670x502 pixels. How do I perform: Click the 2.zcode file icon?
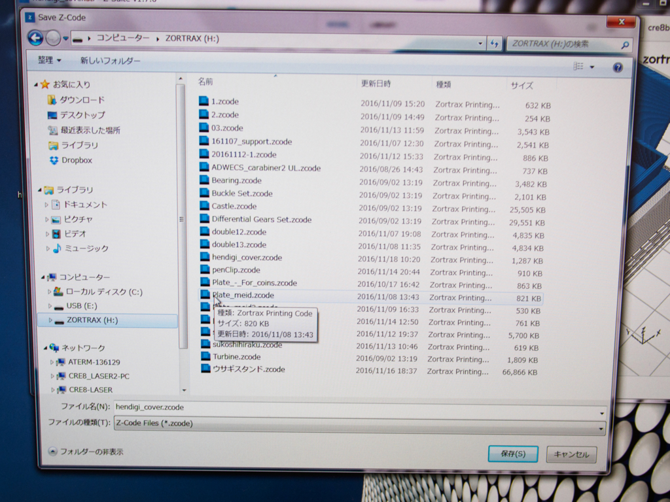(204, 114)
